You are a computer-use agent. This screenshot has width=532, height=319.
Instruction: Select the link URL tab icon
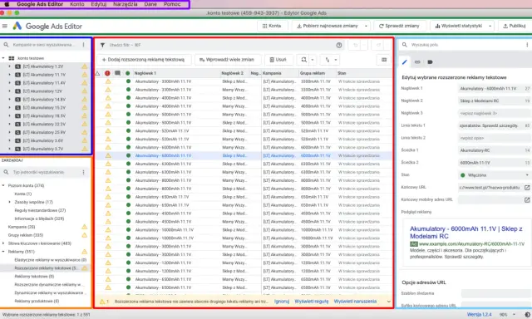tap(417, 62)
